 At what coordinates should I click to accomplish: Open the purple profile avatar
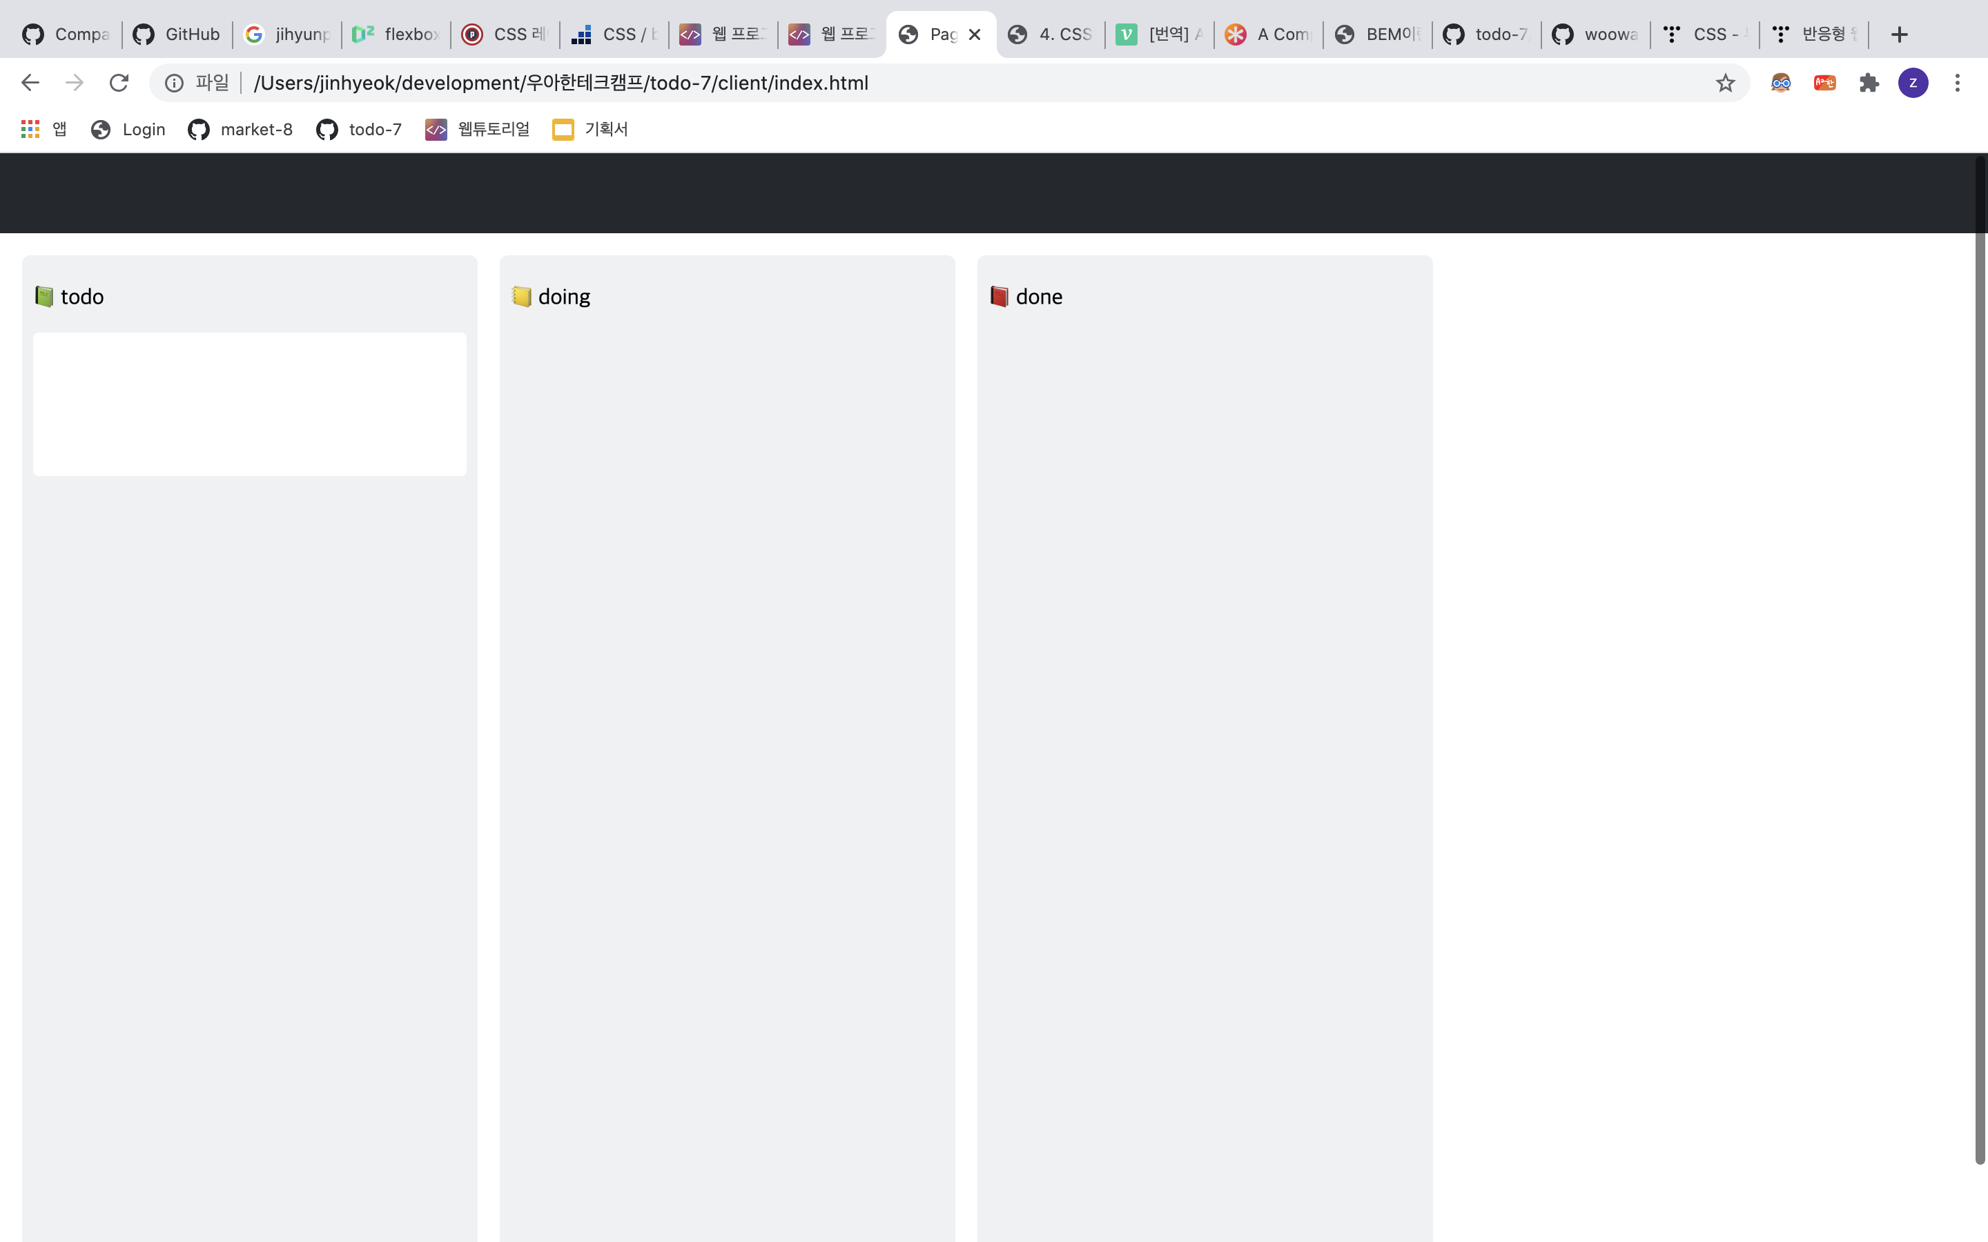click(1913, 83)
